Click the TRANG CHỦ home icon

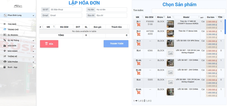5,29
